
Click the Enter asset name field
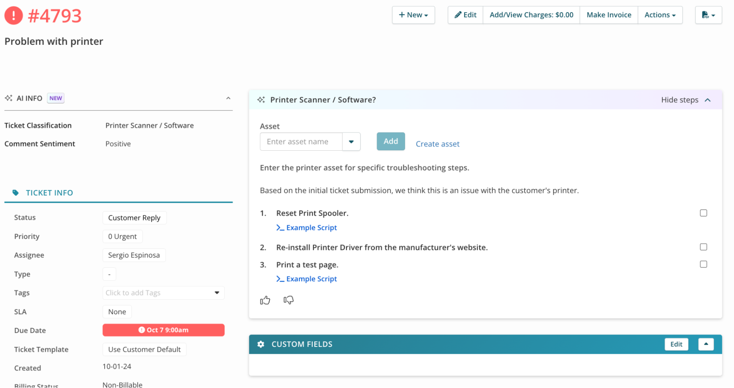pyautogui.click(x=301, y=142)
